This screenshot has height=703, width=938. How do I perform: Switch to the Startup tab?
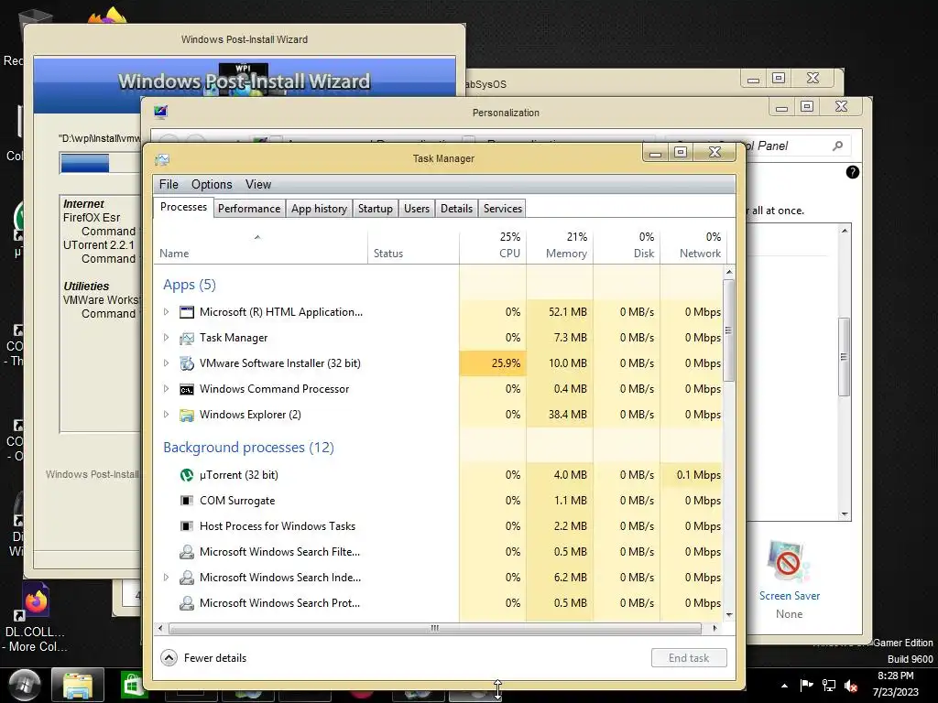coord(375,209)
